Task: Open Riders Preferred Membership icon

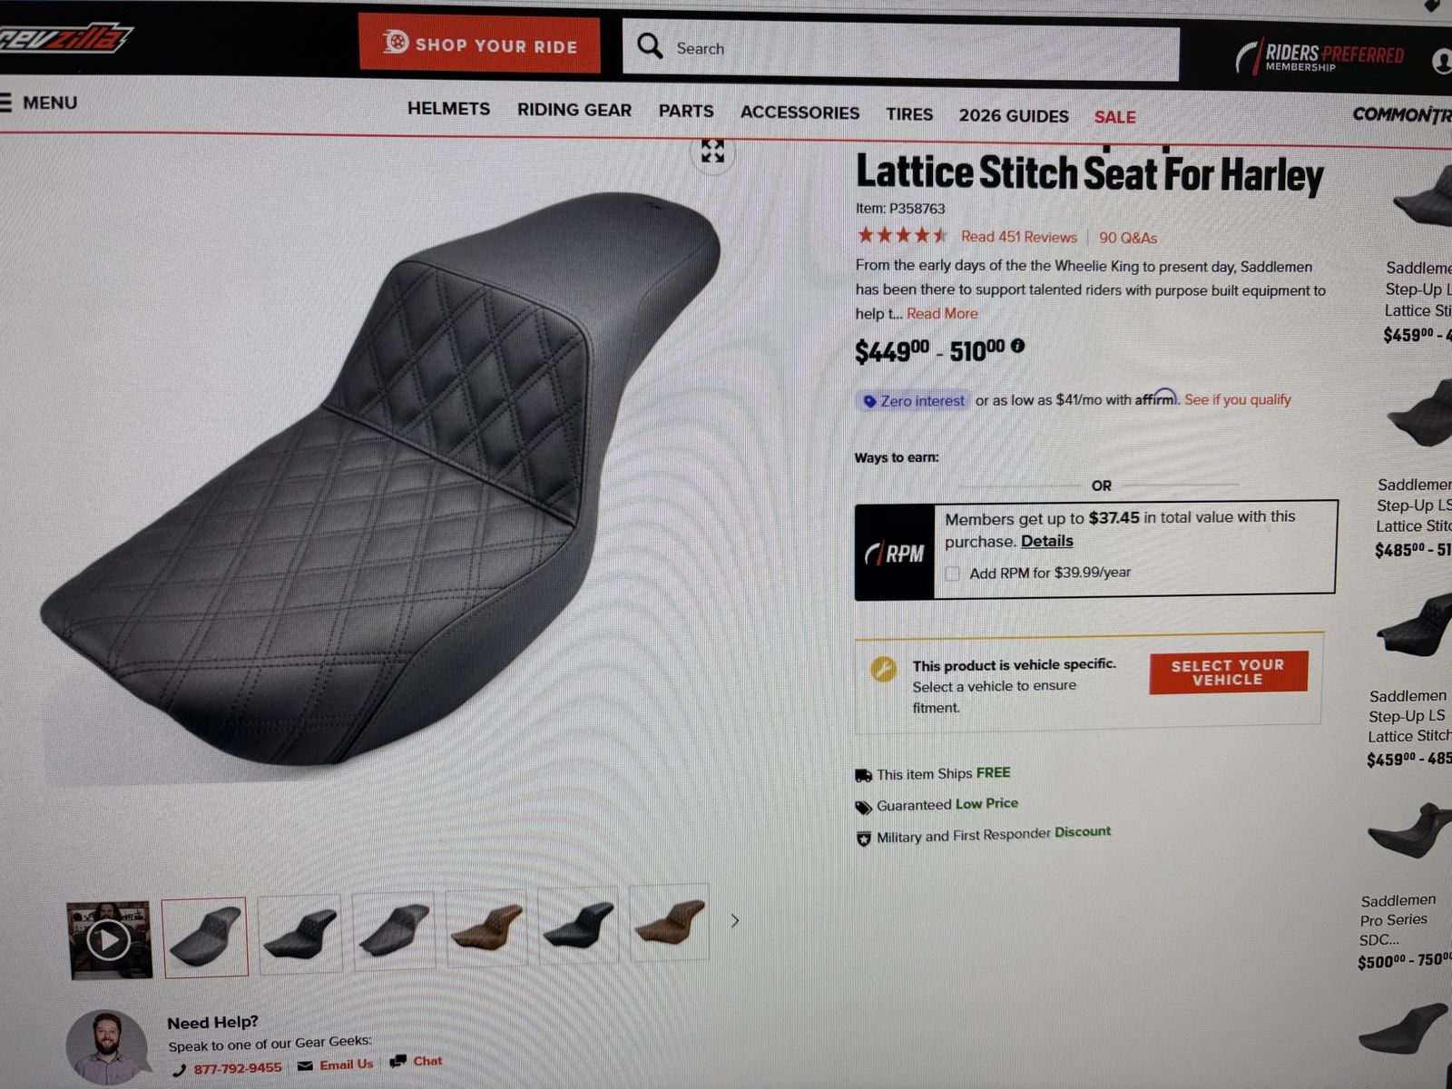Action: (1320, 57)
